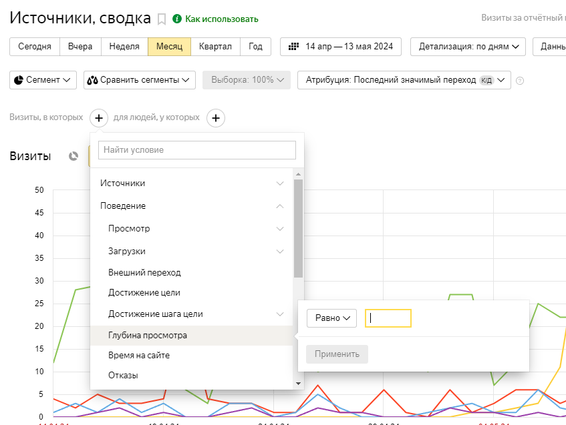Viewport: 566px width, 425px height.
Task: Switch period to 'Неделя'
Action: coord(124,47)
